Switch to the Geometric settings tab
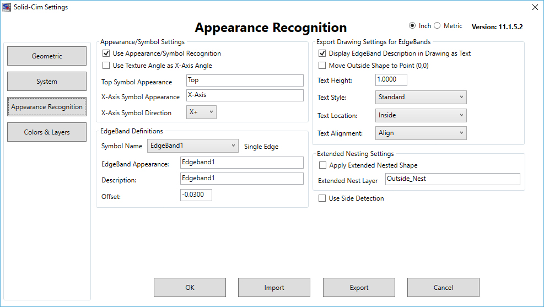 [x=47, y=56]
